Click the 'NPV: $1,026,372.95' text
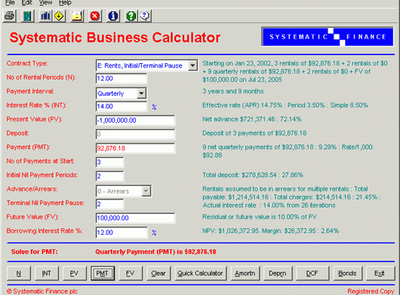Viewport: 400px width, 295px height. (231, 231)
